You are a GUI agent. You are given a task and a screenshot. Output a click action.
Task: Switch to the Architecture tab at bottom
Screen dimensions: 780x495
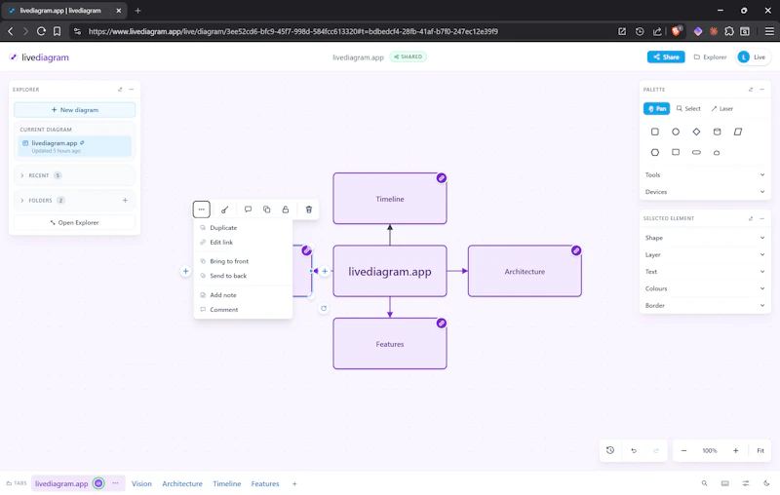[182, 483]
